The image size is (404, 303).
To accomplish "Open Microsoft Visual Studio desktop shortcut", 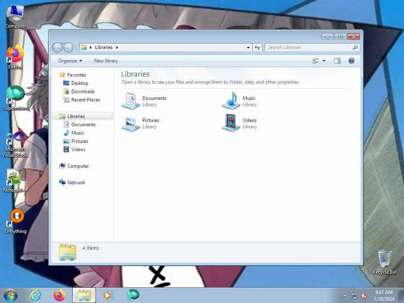I will [15, 145].
